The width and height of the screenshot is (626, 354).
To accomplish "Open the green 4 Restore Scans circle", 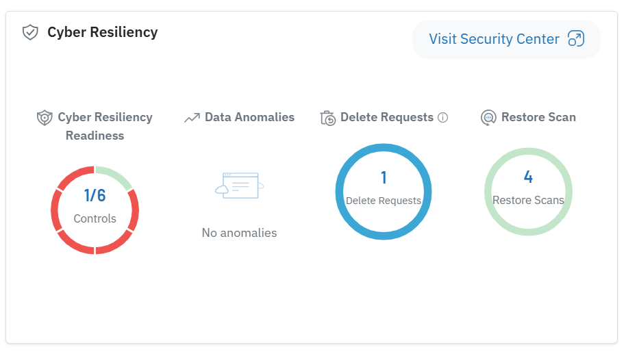I will [x=528, y=192].
